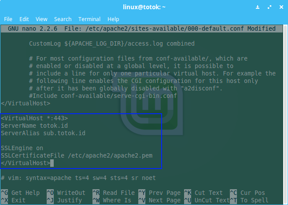Click the '# enabled or disabled' comment line
The height and width of the screenshot is (205, 288).
click(x=131, y=66)
